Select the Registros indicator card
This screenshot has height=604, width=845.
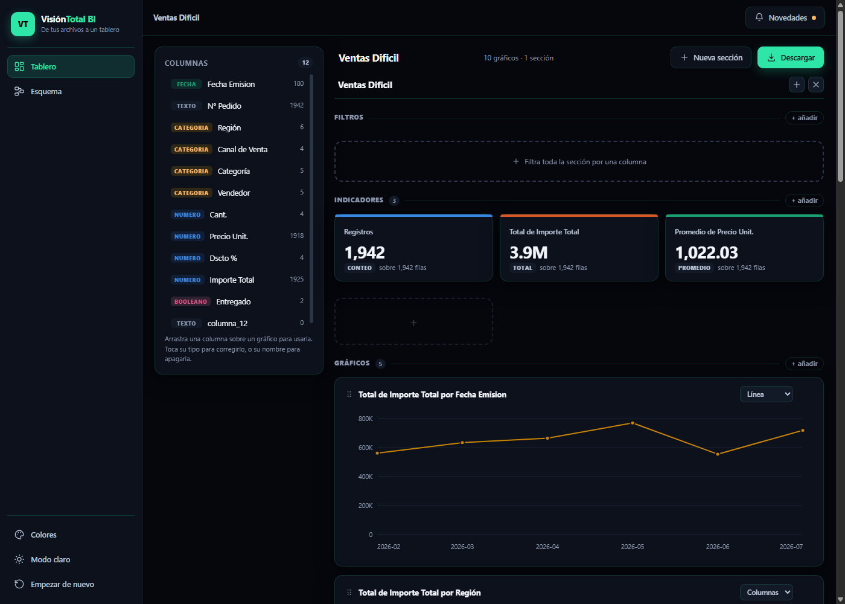(x=413, y=248)
